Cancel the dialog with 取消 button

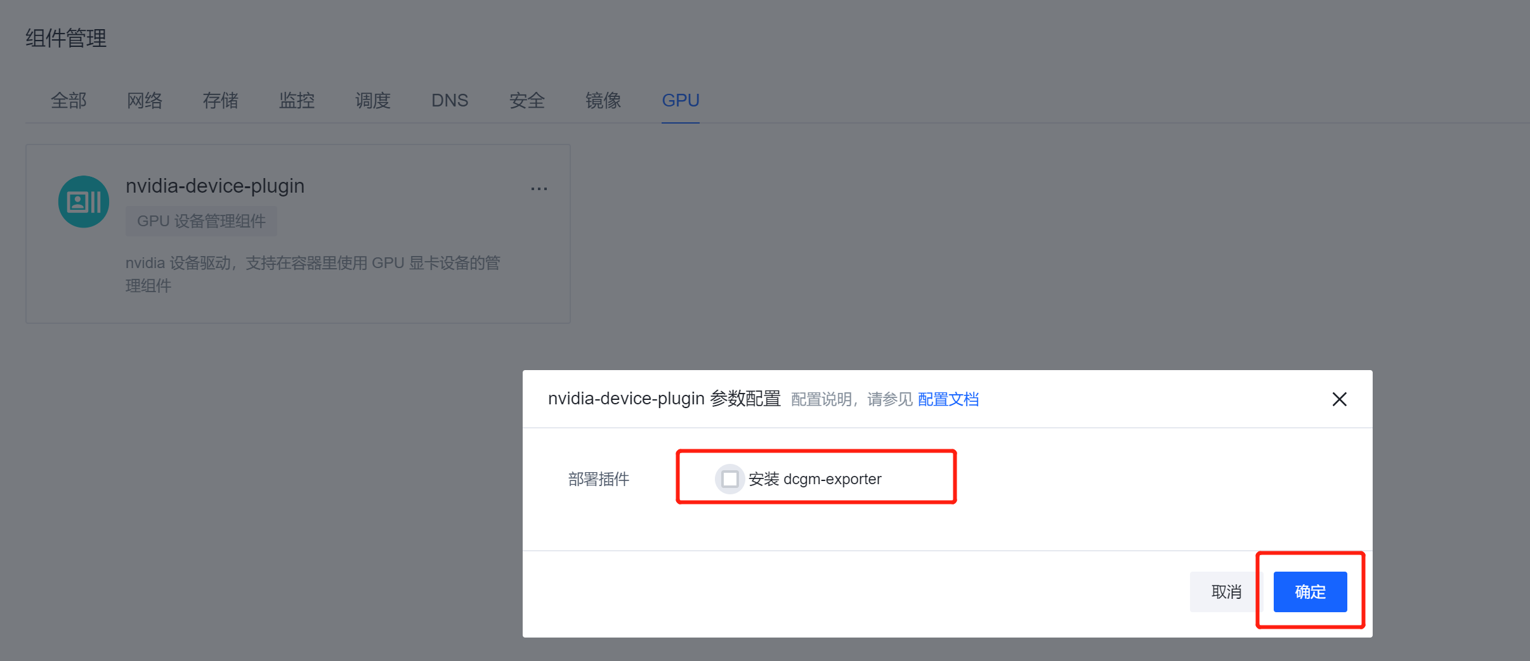tap(1224, 591)
